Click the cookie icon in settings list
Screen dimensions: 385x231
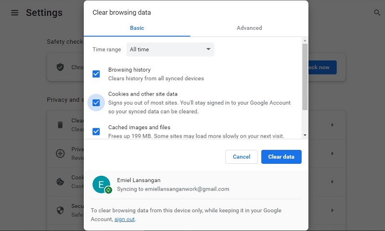tap(60, 182)
